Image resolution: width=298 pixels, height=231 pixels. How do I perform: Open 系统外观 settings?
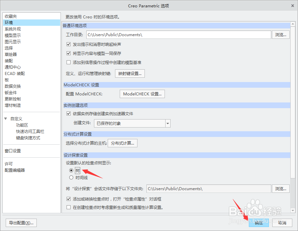click(x=13, y=29)
